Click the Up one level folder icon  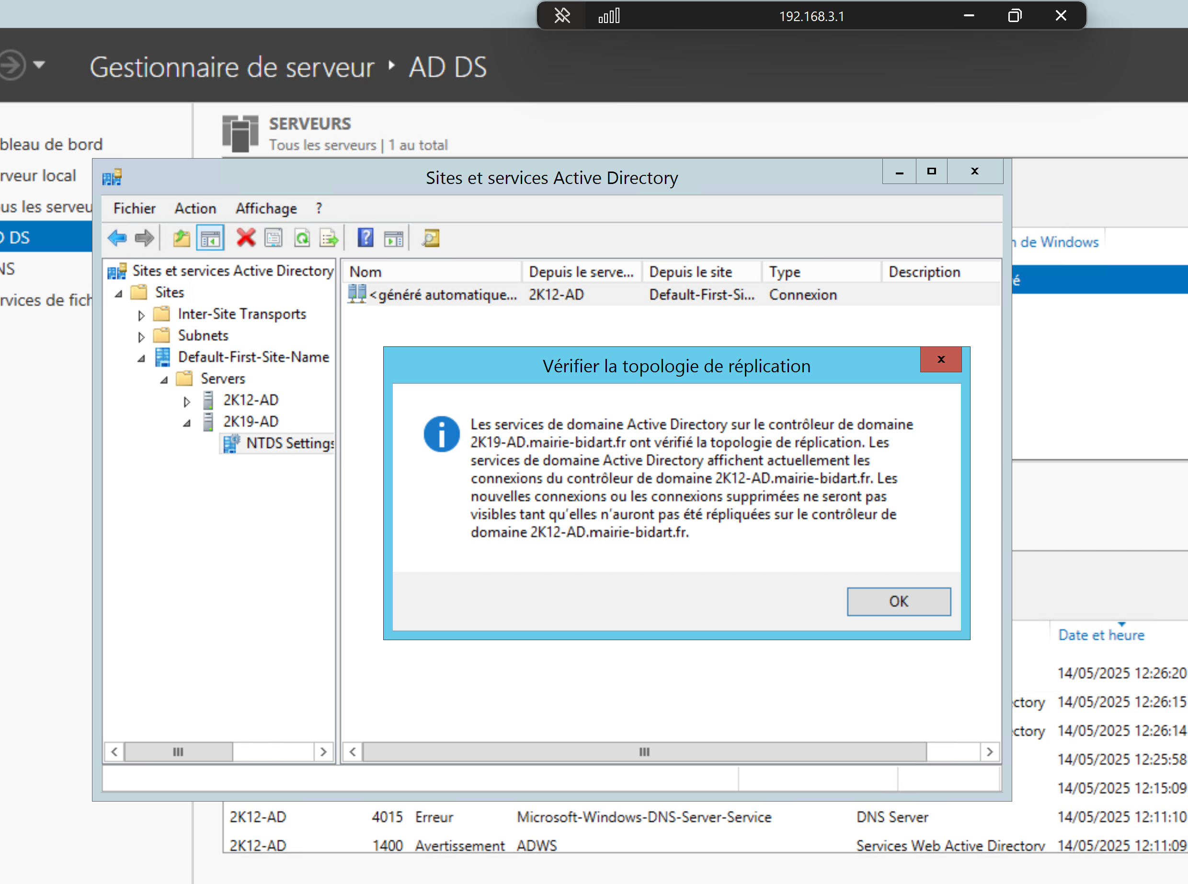click(x=182, y=238)
